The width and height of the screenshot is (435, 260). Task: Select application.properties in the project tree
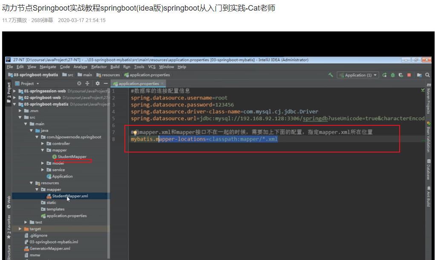64,216
